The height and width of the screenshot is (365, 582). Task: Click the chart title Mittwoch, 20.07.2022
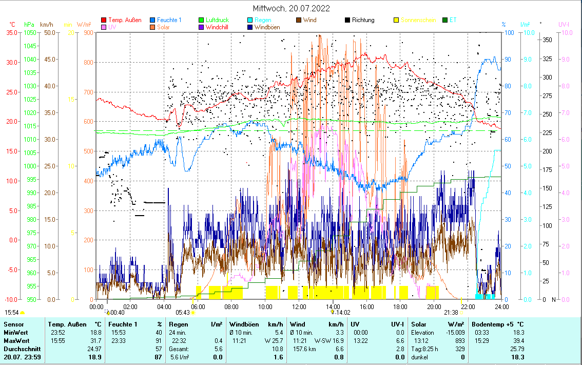point(291,8)
